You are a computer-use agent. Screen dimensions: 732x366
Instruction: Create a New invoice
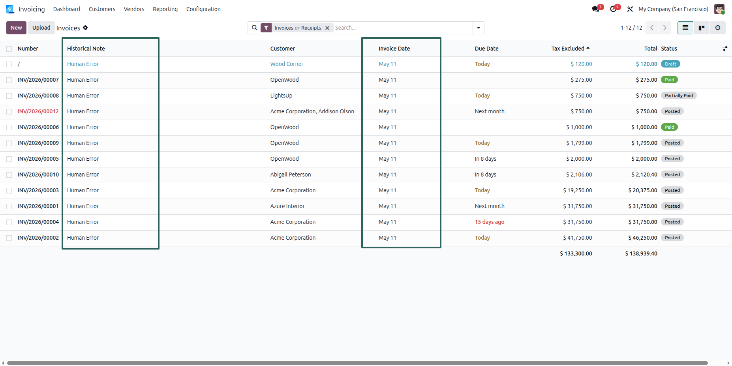[16, 28]
